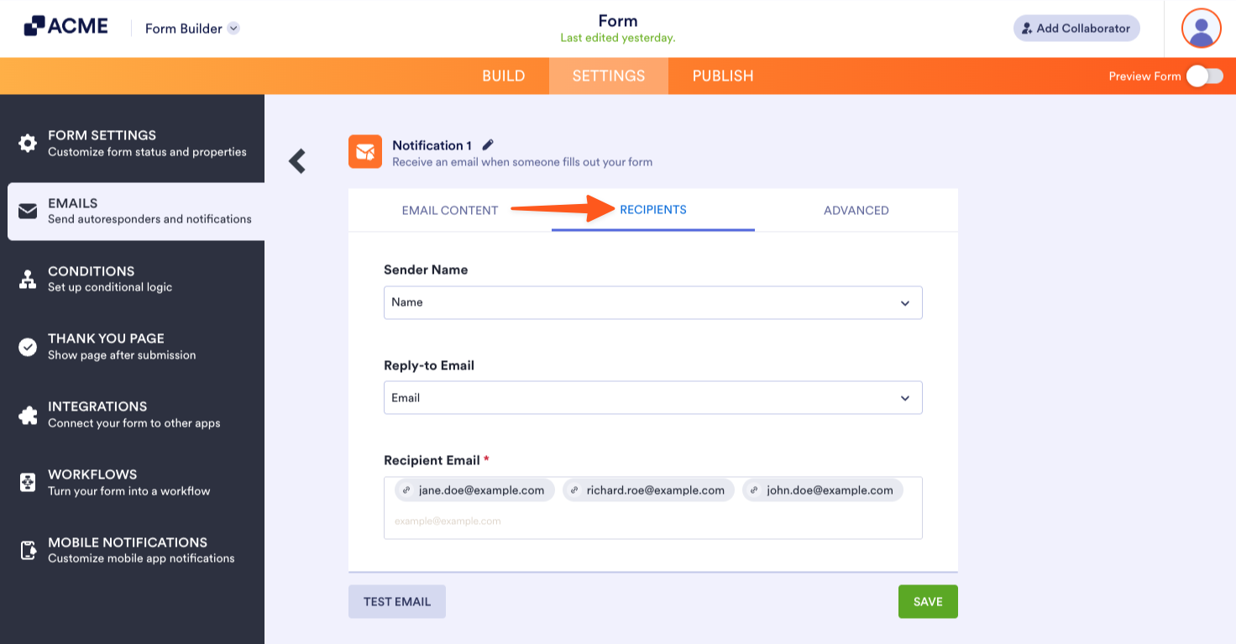The width and height of the screenshot is (1236, 644).
Task: Open the Advanced tab
Action: click(856, 211)
